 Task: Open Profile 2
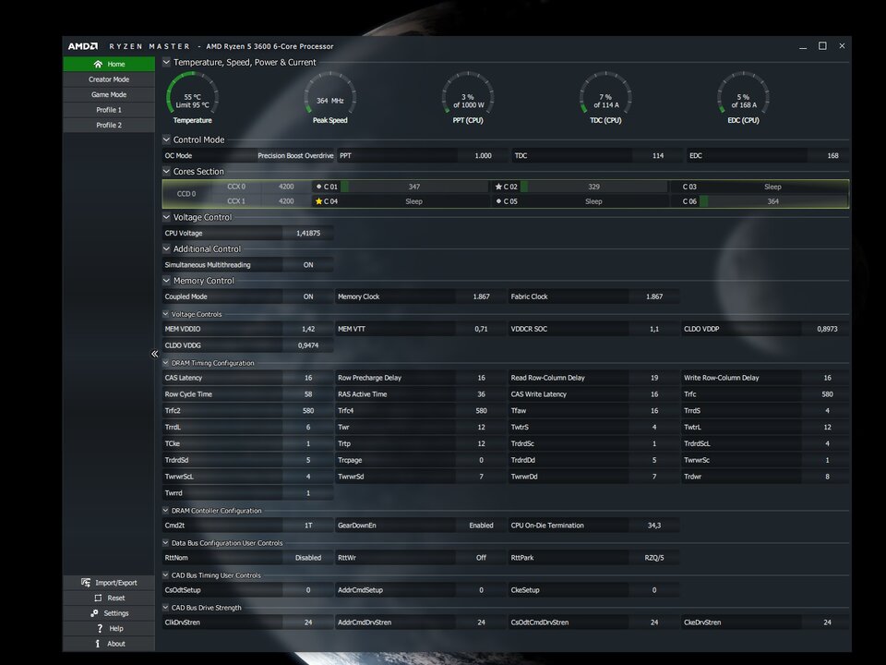pyautogui.click(x=109, y=125)
